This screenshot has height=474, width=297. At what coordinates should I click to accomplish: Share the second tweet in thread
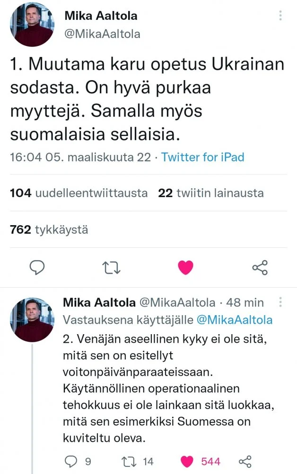(x=245, y=461)
